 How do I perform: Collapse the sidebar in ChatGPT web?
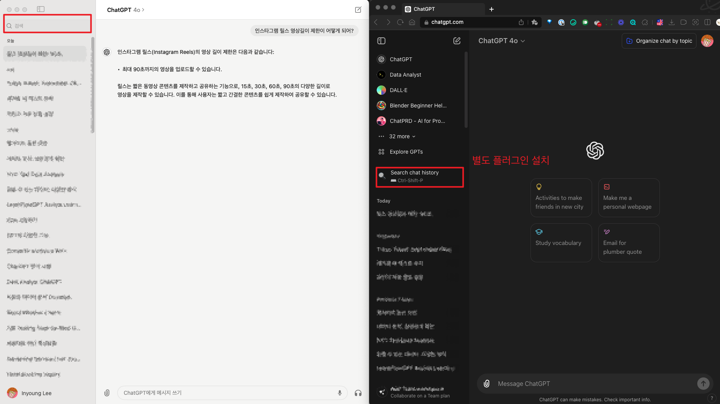381,41
